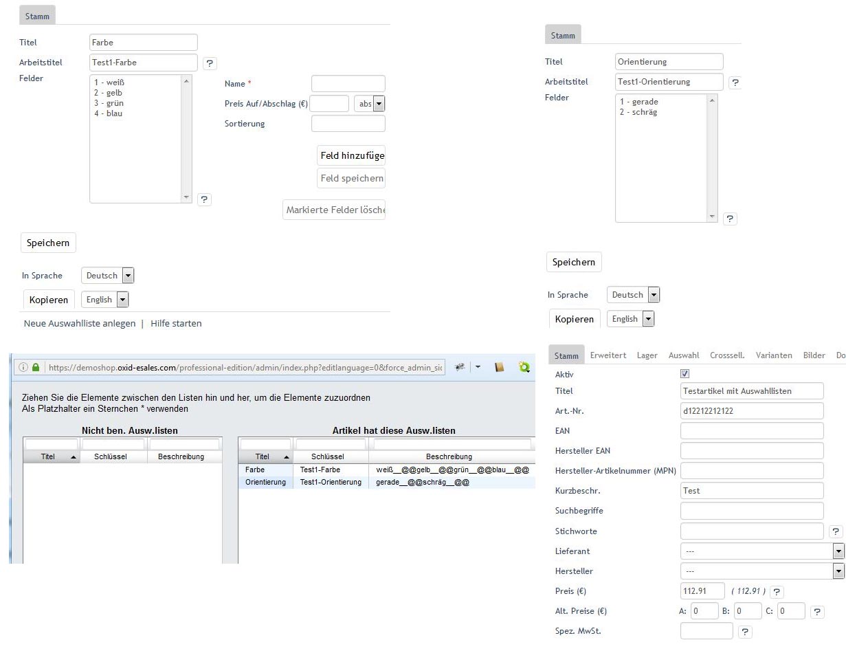Screen dimensions: 846x651
Task: Open help for Arbeitstitel Test1-Orientierung
Action: click(x=735, y=82)
